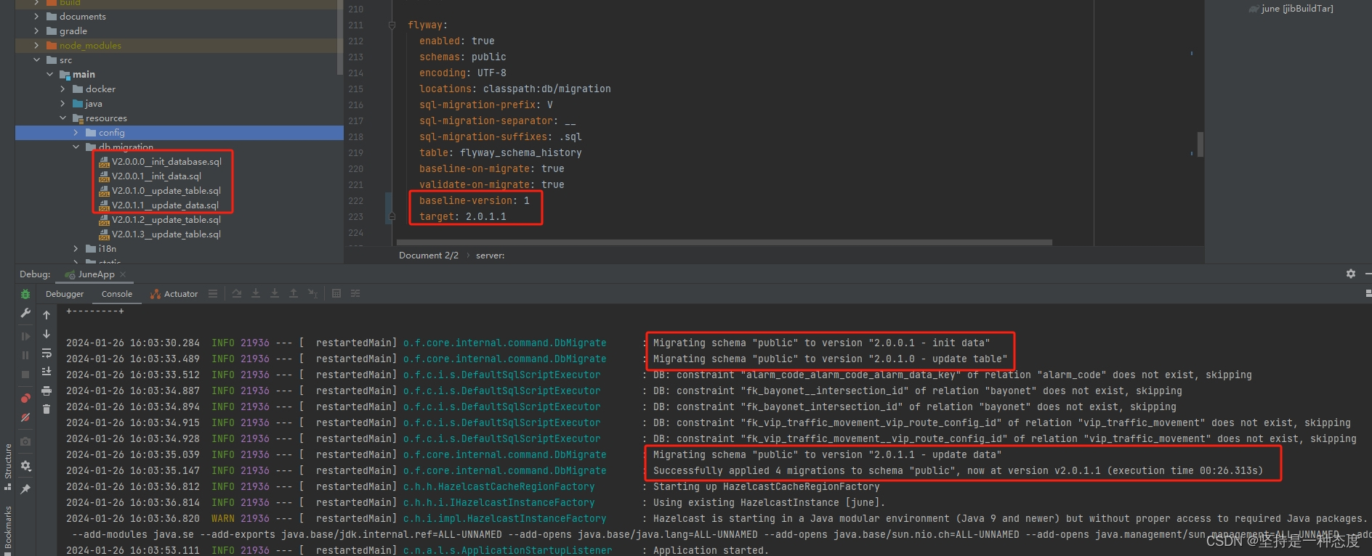Open the debug settings gear in left strip
The image size is (1372, 556).
coord(25,466)
